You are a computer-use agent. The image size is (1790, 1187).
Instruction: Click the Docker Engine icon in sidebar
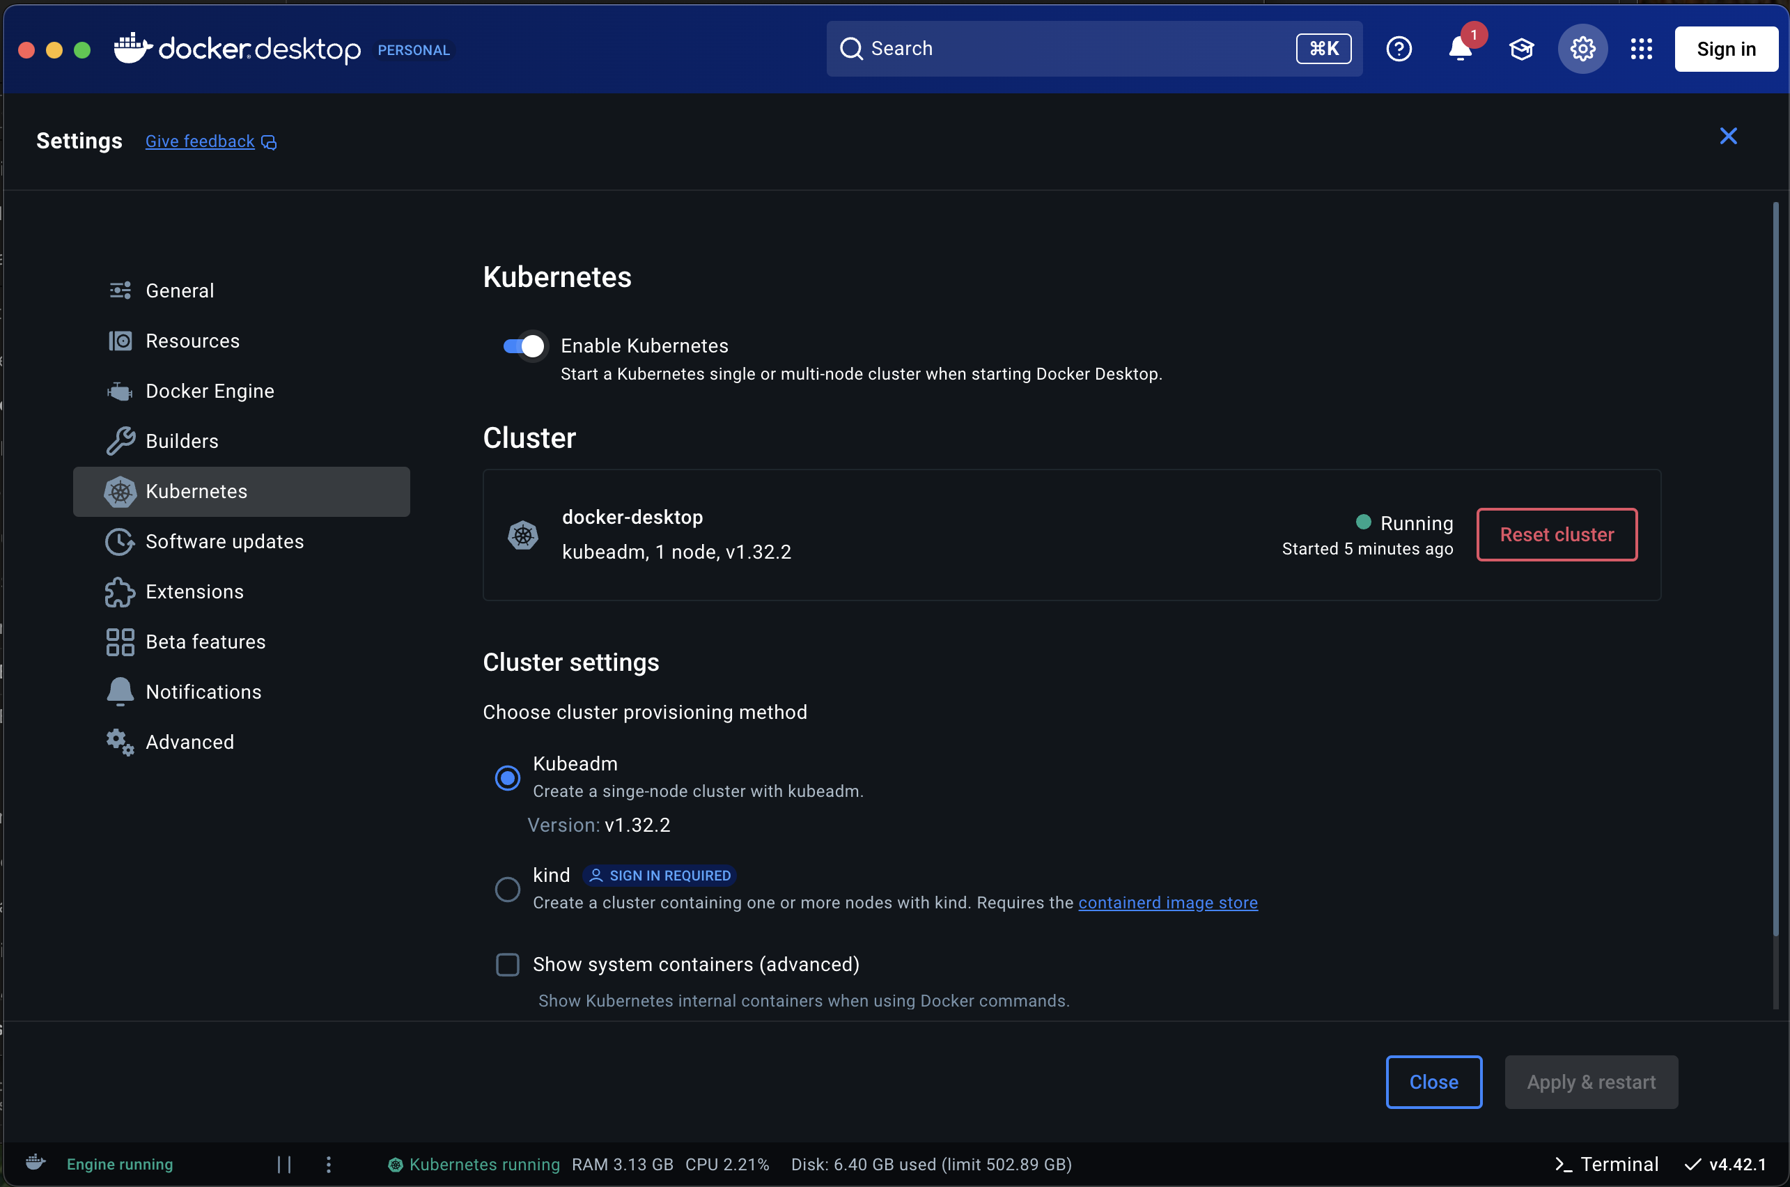coord(120,391)
